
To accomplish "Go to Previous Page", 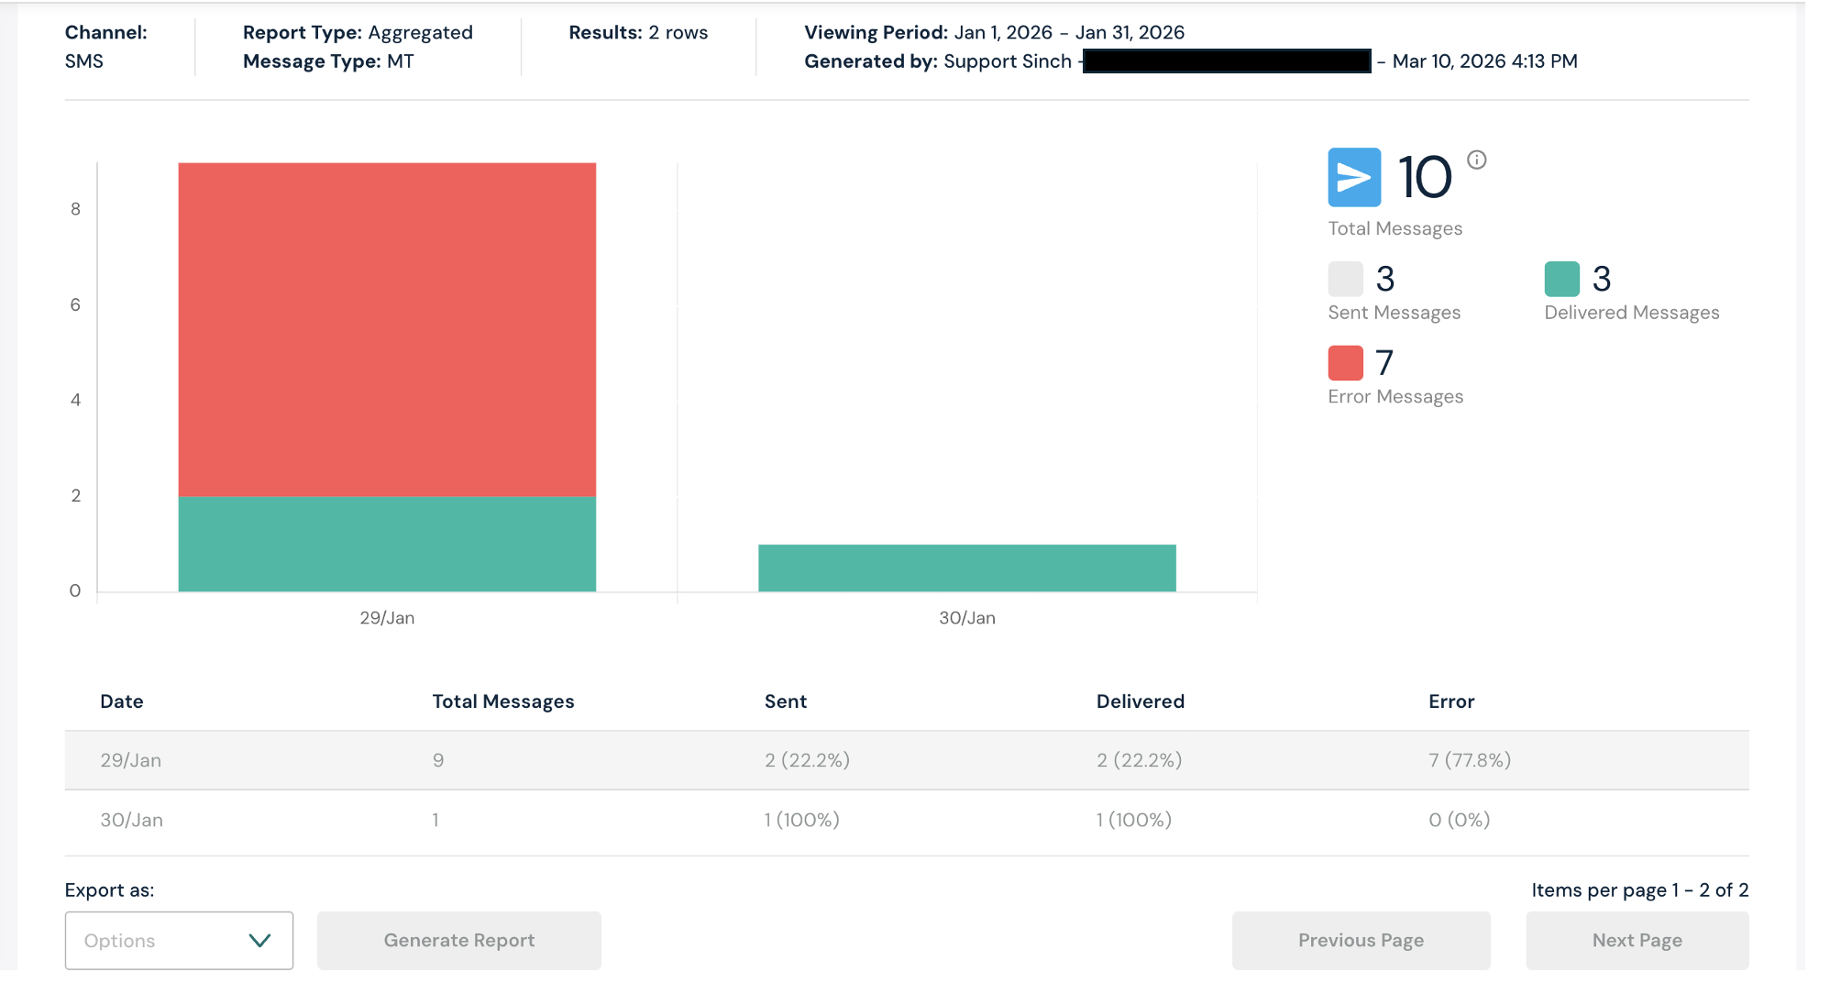I will pyautogui.click(x=1361, y=940).
